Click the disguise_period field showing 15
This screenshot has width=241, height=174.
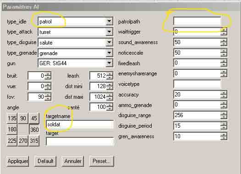point(197,126)
